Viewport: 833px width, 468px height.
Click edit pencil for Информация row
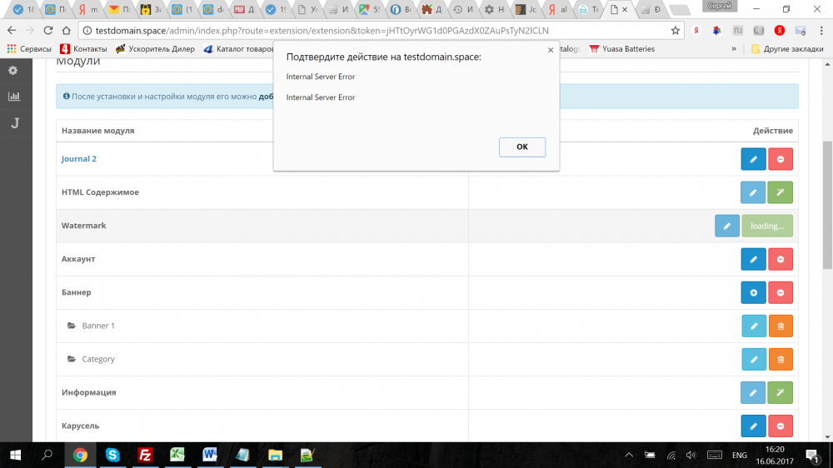tap(753, 392)
